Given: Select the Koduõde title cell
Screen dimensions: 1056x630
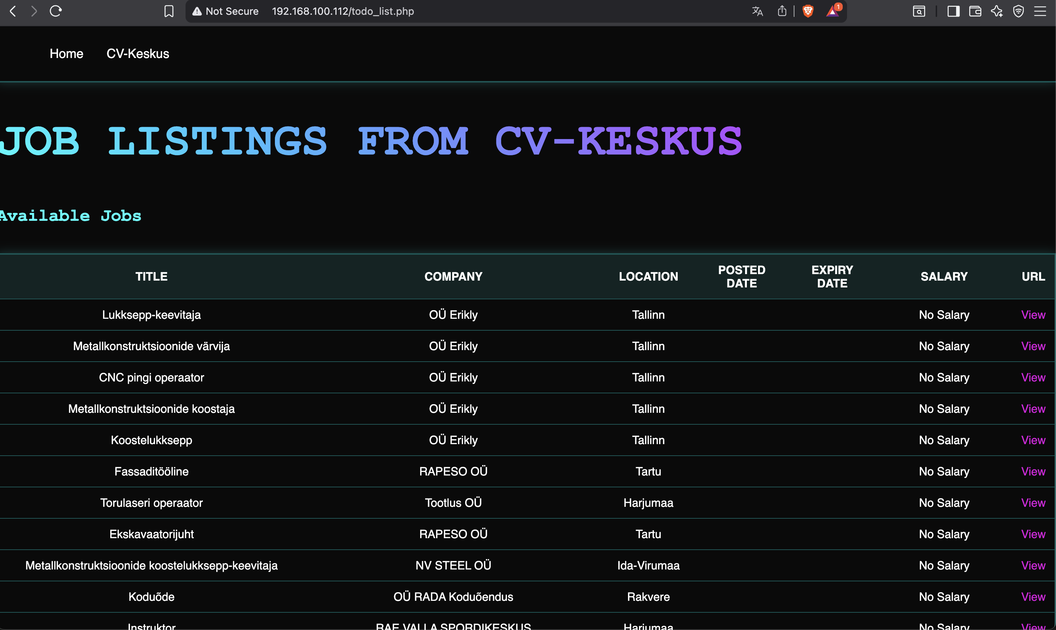Looking at the screenshot, I should tap(152, 597).
